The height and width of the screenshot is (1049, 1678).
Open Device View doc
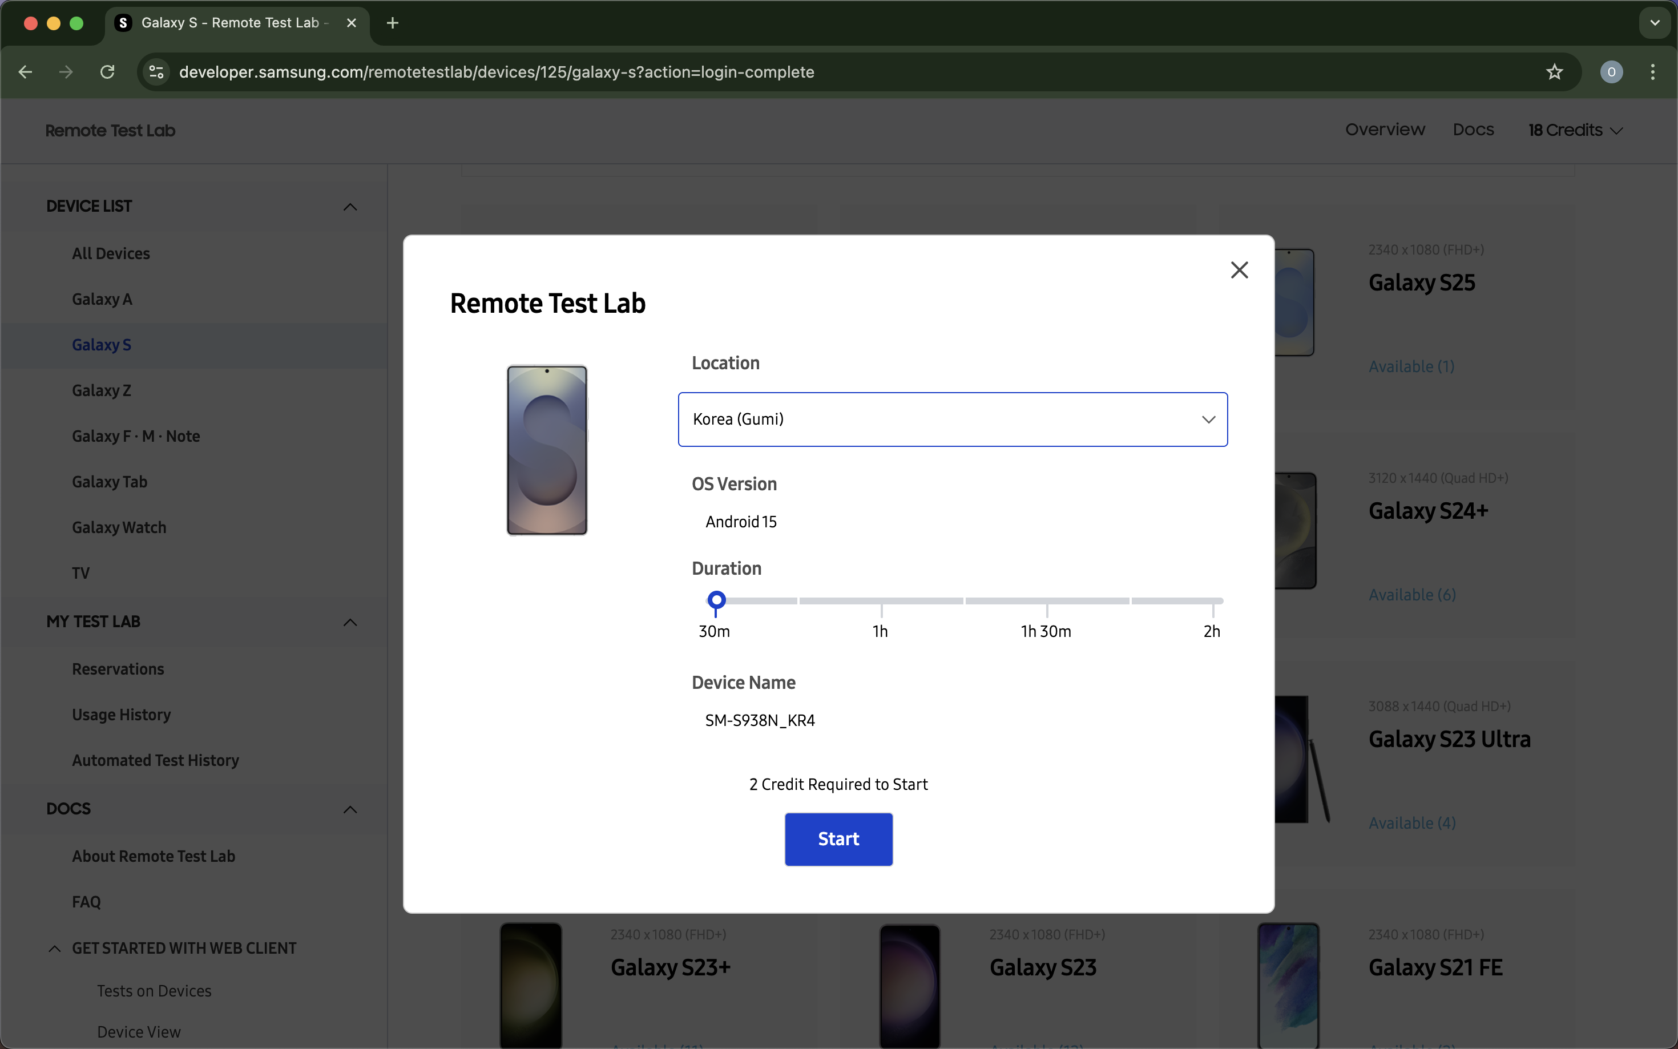pyautogui.click(x=139, y=1032)
